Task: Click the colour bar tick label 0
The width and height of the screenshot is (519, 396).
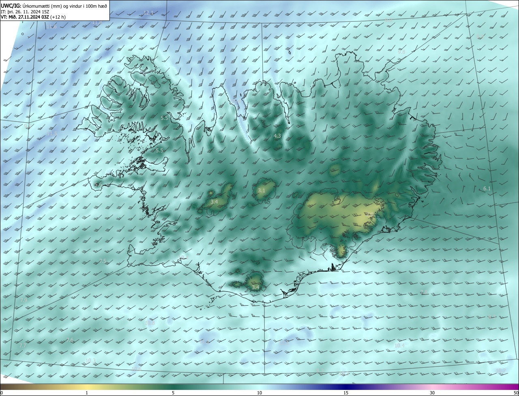Action: pyautogui.click(x=1, y=393)
